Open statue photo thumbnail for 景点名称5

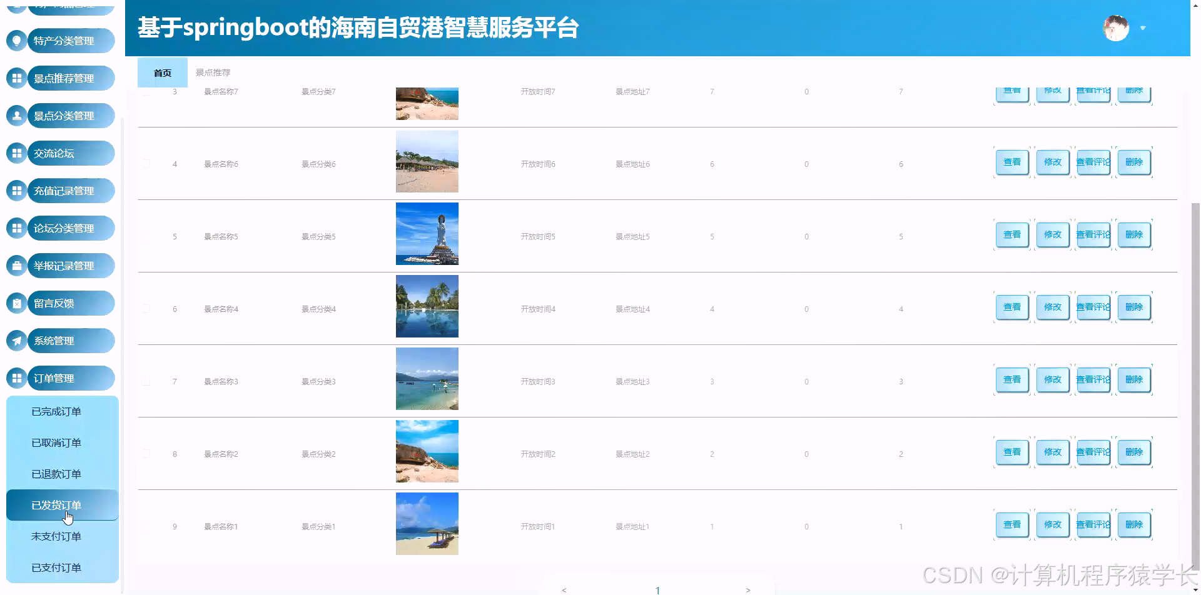[x=427, y=234]
